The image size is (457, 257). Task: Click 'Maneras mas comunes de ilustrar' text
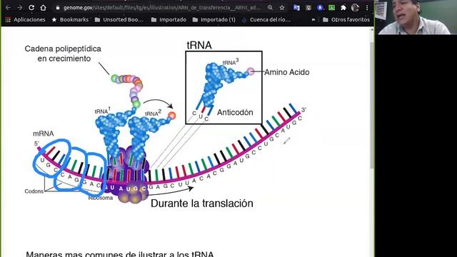pos(120,254)
